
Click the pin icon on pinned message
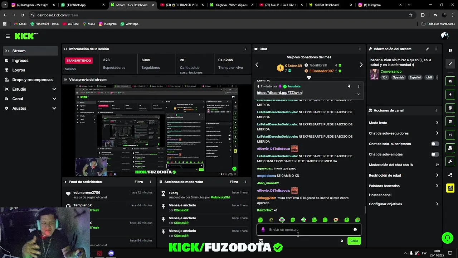pos(349,86)
